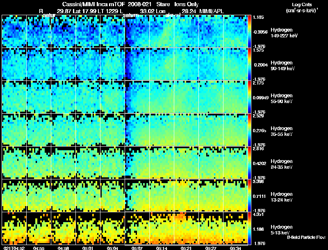This screenshot has height=250, width=328.
Task: Click the time axis label '05:34'
Action: (x=235, y=248)
